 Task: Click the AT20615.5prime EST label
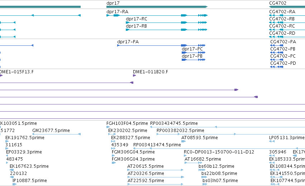(x=146, y=166)
